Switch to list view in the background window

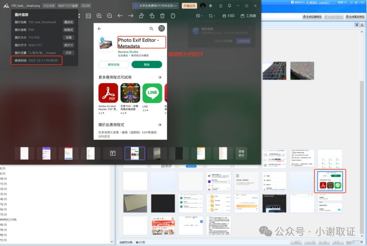coord(362,25)
